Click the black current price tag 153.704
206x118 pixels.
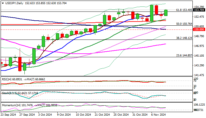pos(199,10)
